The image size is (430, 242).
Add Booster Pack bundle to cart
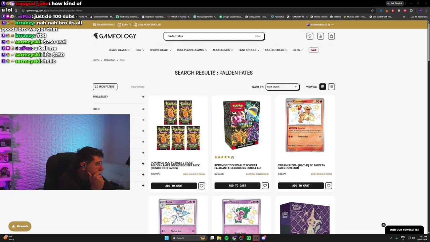(x=174, y=186)
